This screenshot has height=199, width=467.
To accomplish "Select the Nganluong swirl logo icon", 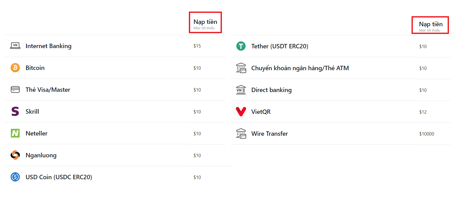I will click(x=15, y=155).
